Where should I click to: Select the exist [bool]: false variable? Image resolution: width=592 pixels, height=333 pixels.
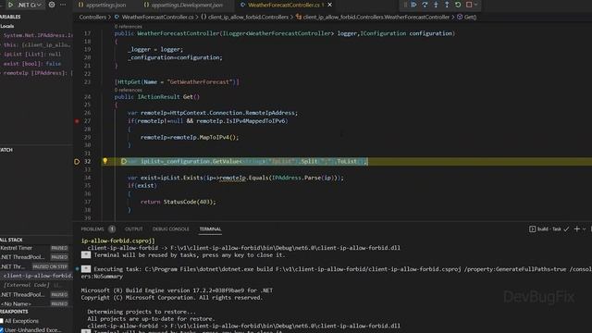click(x=37, y=64)
